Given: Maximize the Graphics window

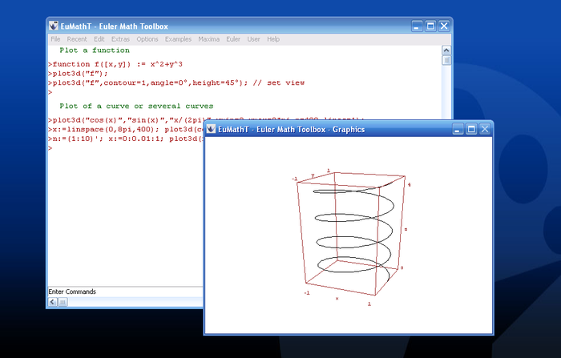Looking at the screenshot, I should click(x=471, y=129).
